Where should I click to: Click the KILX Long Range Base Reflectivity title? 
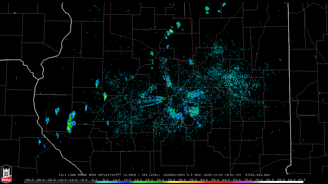[90, 175]
